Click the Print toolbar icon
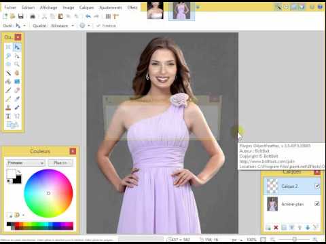 33,16
